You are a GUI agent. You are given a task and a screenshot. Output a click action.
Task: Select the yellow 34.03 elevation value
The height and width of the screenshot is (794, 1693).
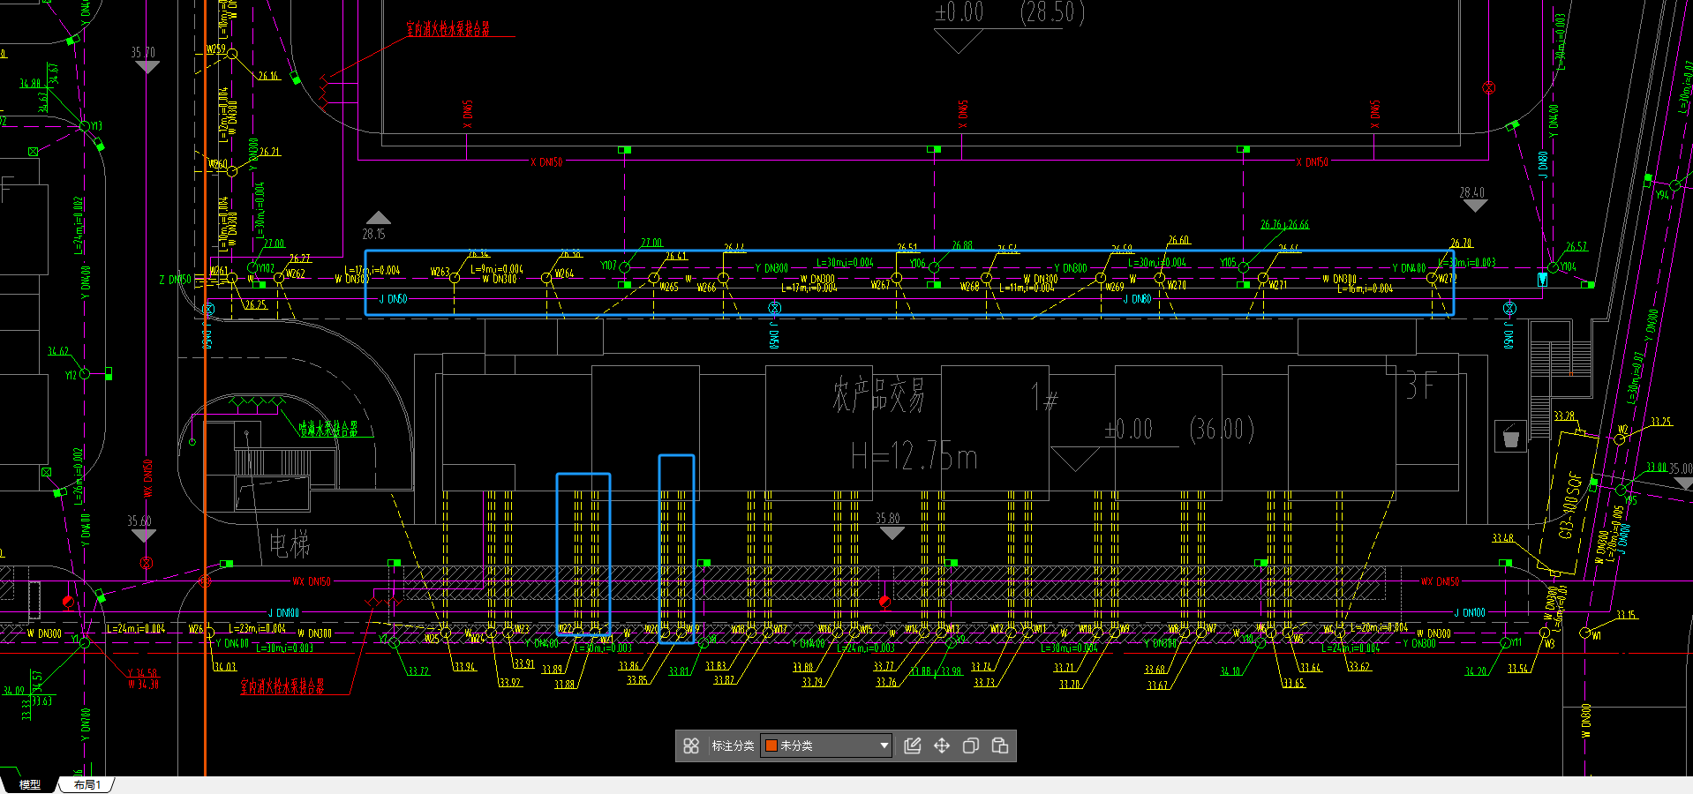225,667
